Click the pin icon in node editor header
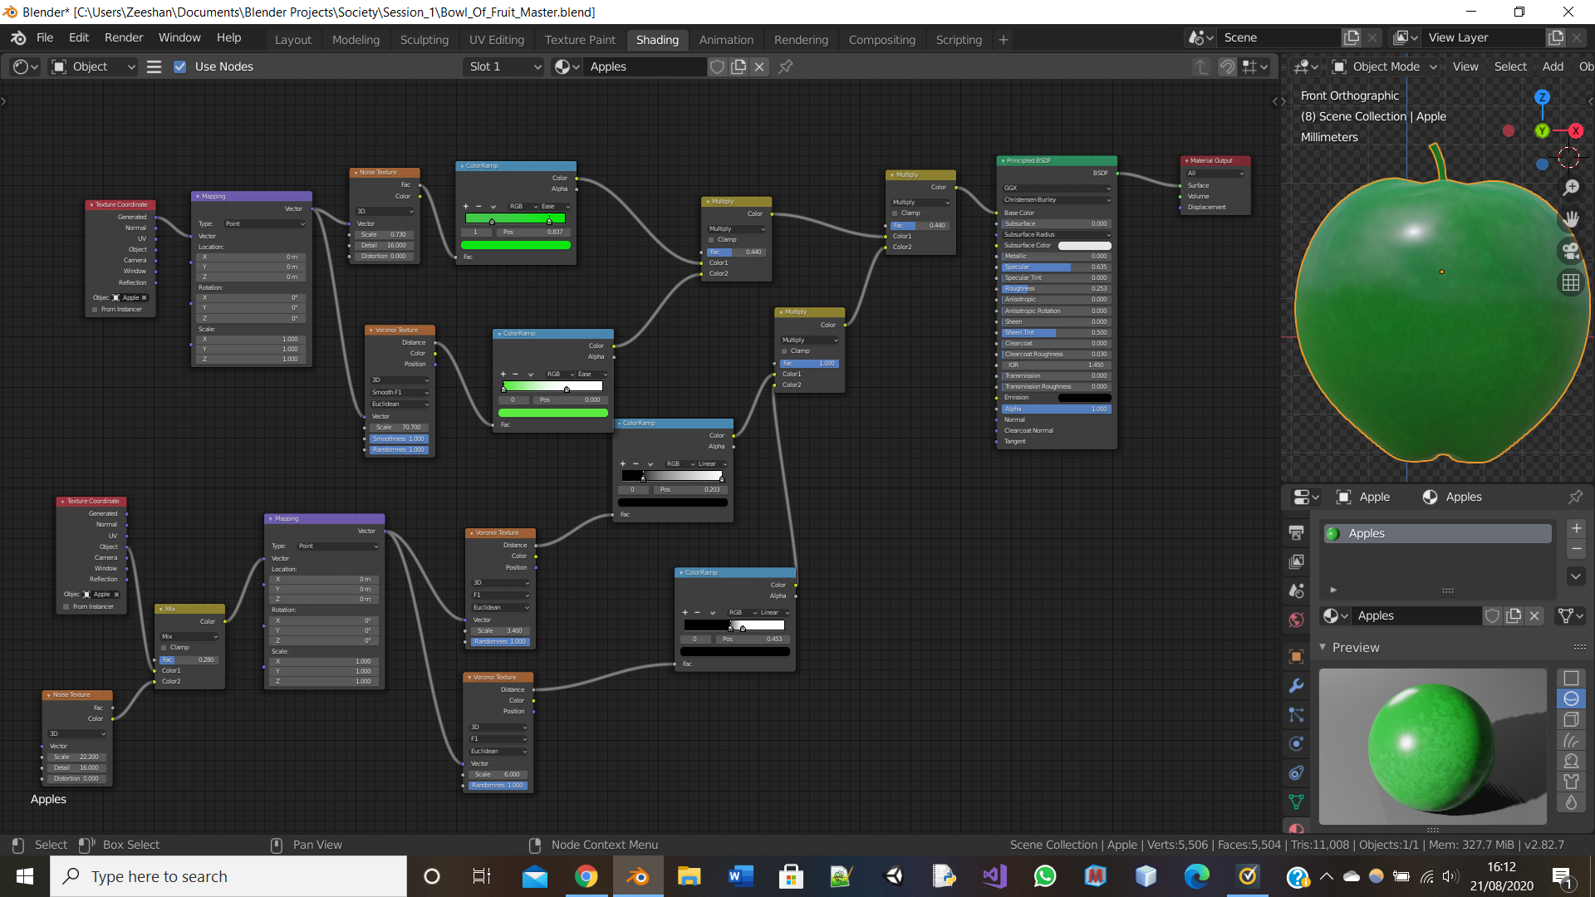The height and width of the screenshot is (897, 1595). pyautogui.click(x=785, y=66)
